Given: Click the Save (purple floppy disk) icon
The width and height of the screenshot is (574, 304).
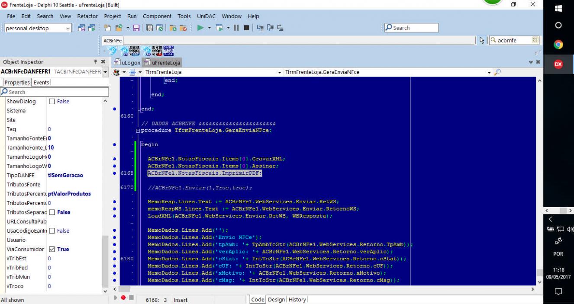Looking at the screenshot, I should coord(136,28).
